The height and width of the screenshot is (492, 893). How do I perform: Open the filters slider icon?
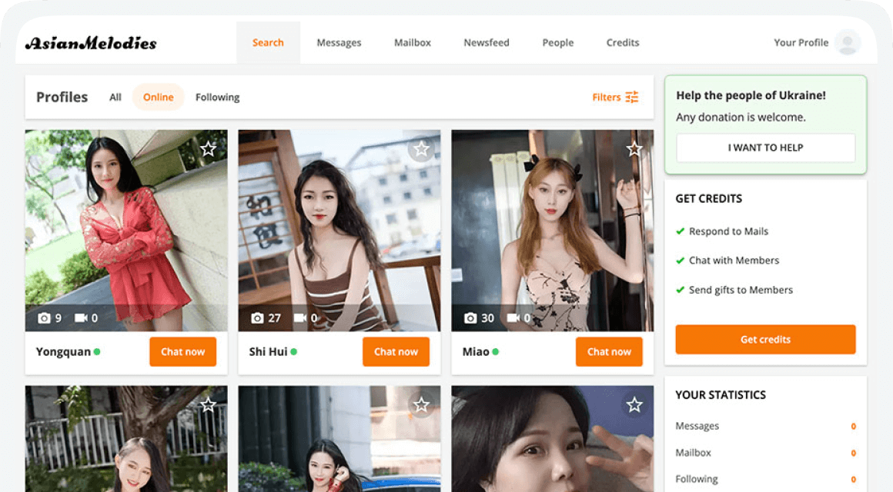(x=632, y=97)
